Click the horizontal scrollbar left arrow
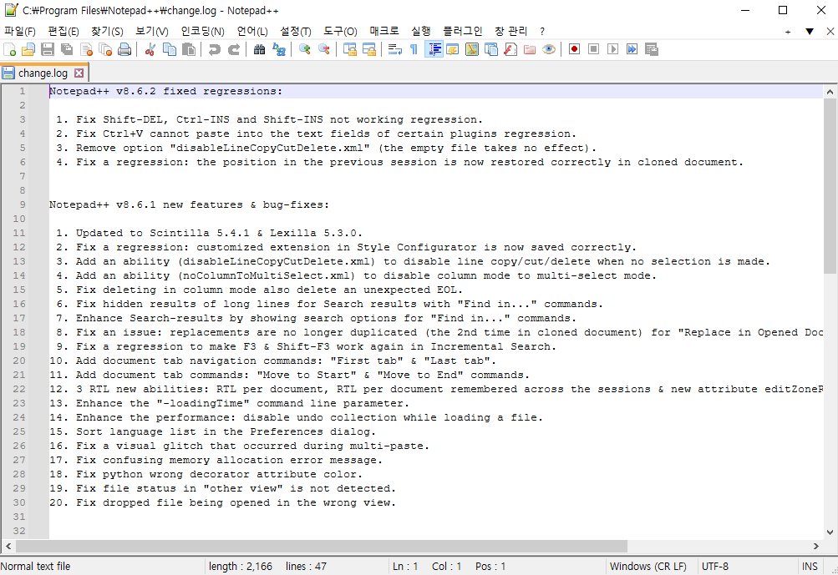Image resolution: width=838 pixels, height=575 pixels. coord(8,546)
